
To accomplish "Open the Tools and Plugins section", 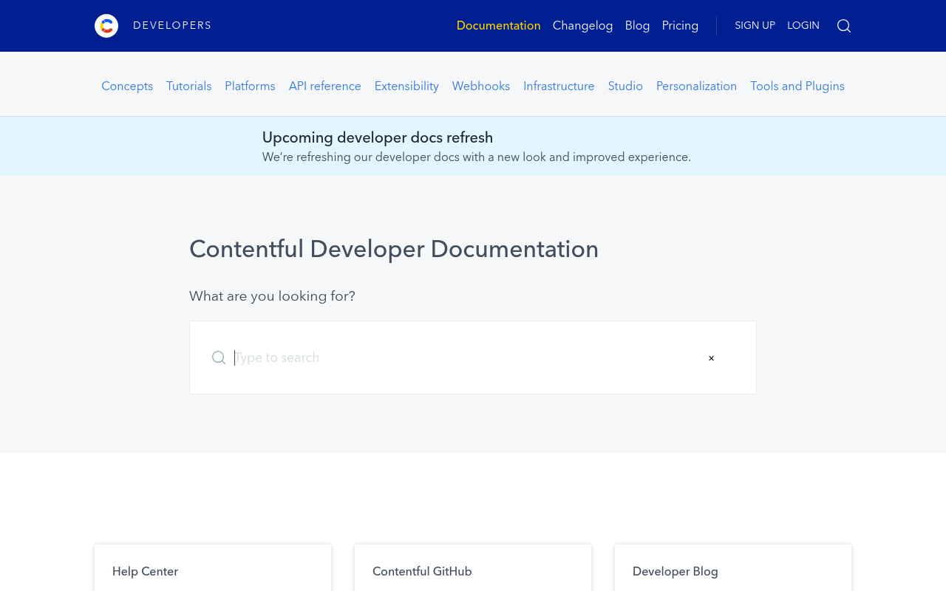I will [797, 86].
